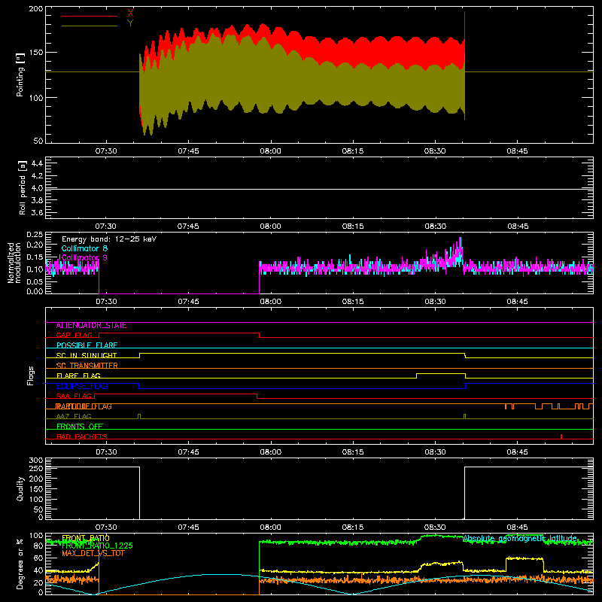
Task: Click the 08:15 label under Roll period plot
Action: pyautogui.click(x=353, y=227)
